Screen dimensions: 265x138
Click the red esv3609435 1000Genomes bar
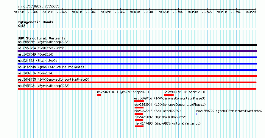(137, 82)
